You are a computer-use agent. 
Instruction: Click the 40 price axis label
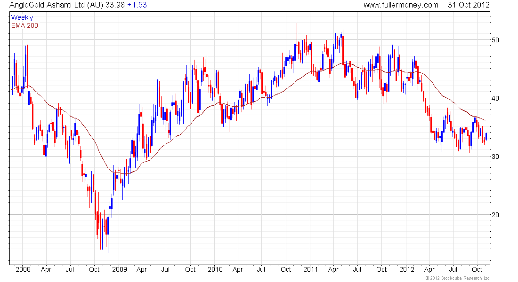[495, 98]
